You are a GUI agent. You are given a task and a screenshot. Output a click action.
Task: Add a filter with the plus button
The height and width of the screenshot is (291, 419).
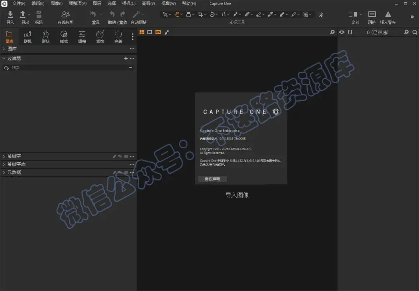(126, 58)
